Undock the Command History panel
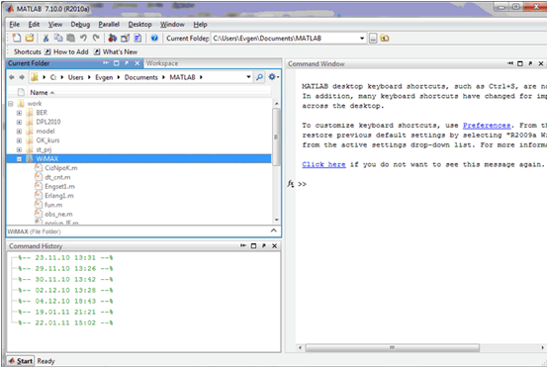 (x=264, y=246)
